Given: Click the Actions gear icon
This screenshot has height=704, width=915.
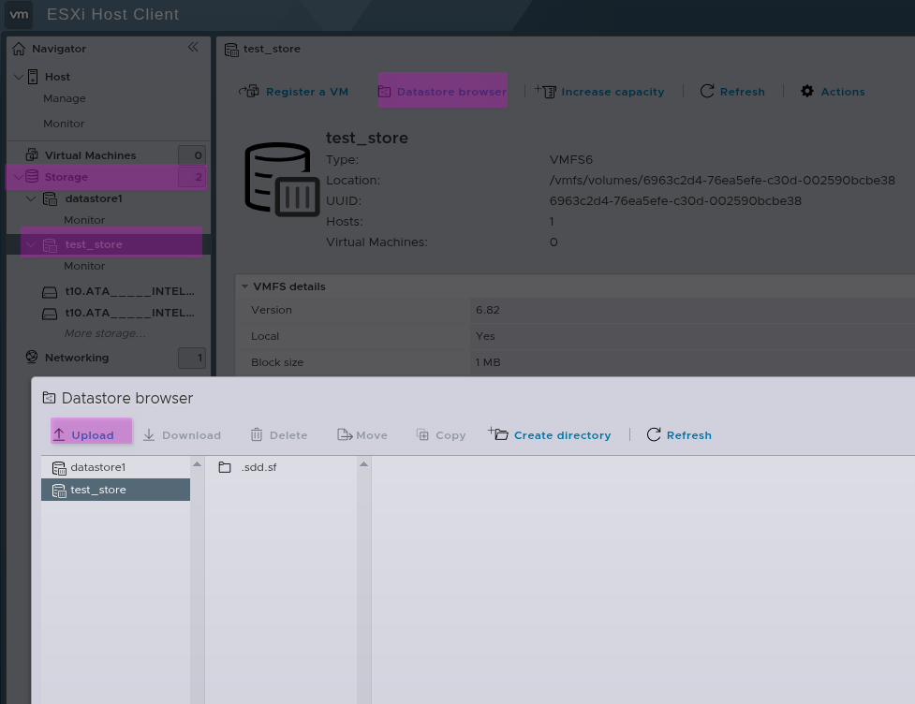Looking at the screenshot, I should [x=807, y=91].
